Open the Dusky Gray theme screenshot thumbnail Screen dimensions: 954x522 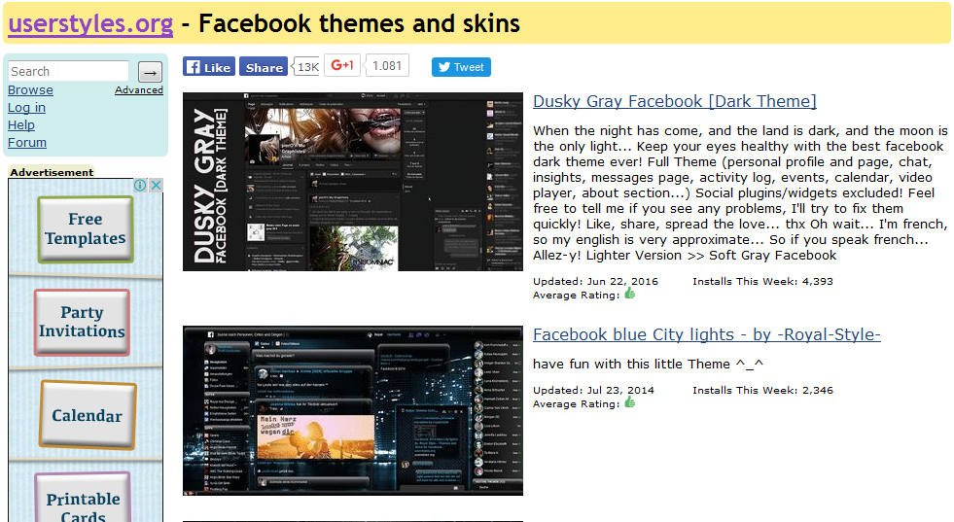tap(353, 182)
